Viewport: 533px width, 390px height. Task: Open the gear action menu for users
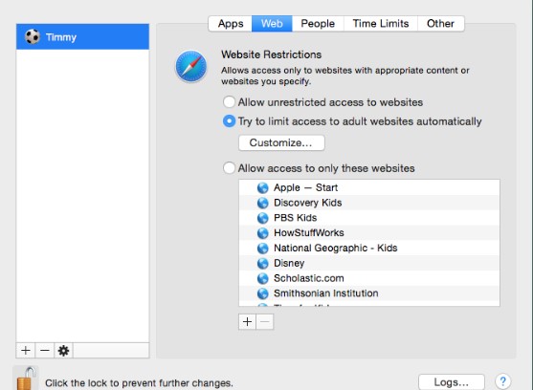click(63, 350)
